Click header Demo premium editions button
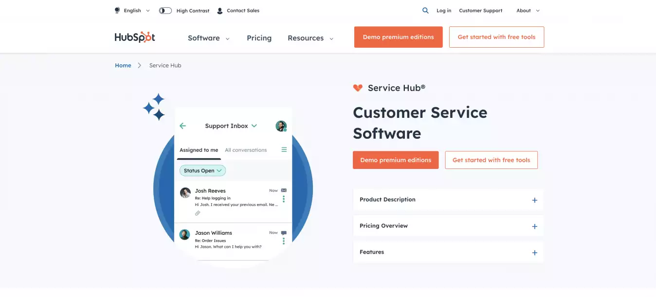This screenshot has height=297, width=656. tap(399, 37)
